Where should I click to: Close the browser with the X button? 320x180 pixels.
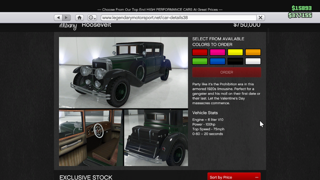[x=260, y=17]
